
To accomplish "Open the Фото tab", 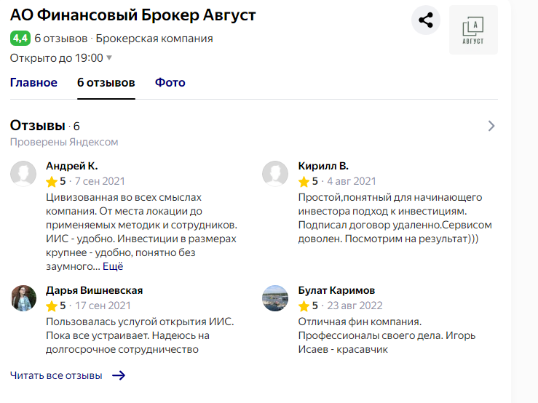I will click(x=170, y=82).
